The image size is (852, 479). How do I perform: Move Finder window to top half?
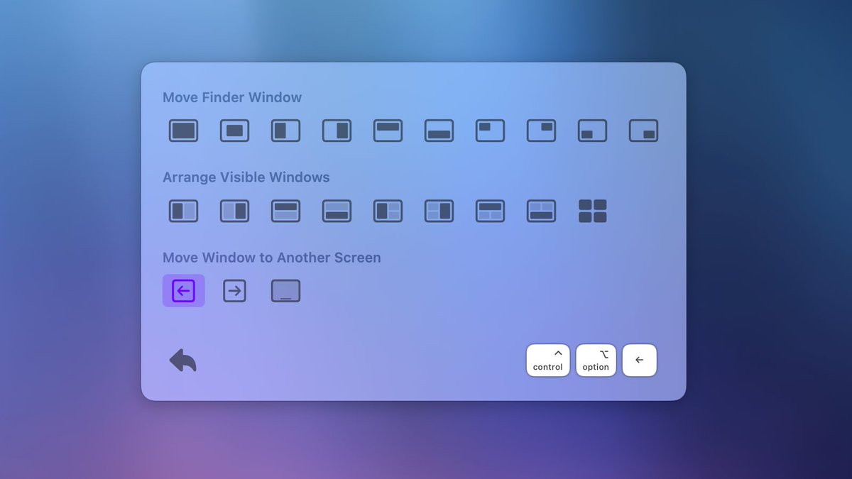coord(388,131)
